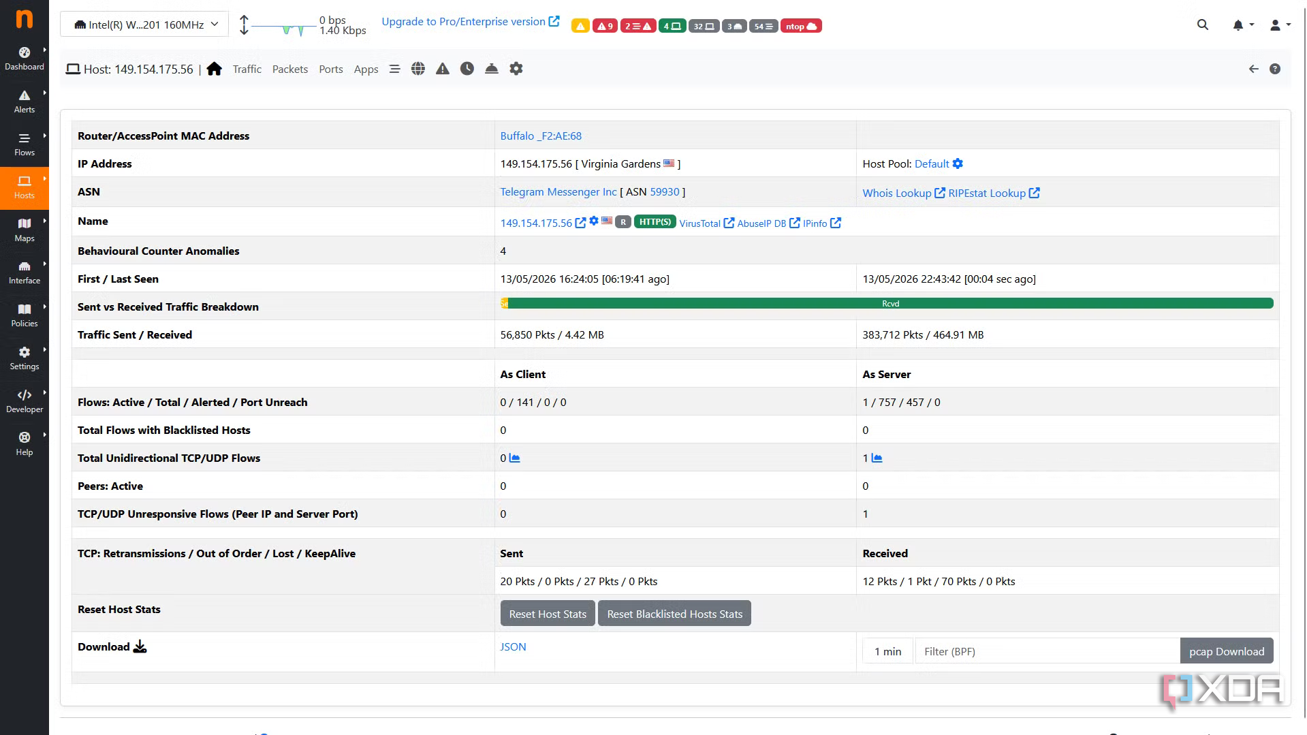Click the pcap Download button
Screen dimensions: 1307x735
tap(1227, 651)
